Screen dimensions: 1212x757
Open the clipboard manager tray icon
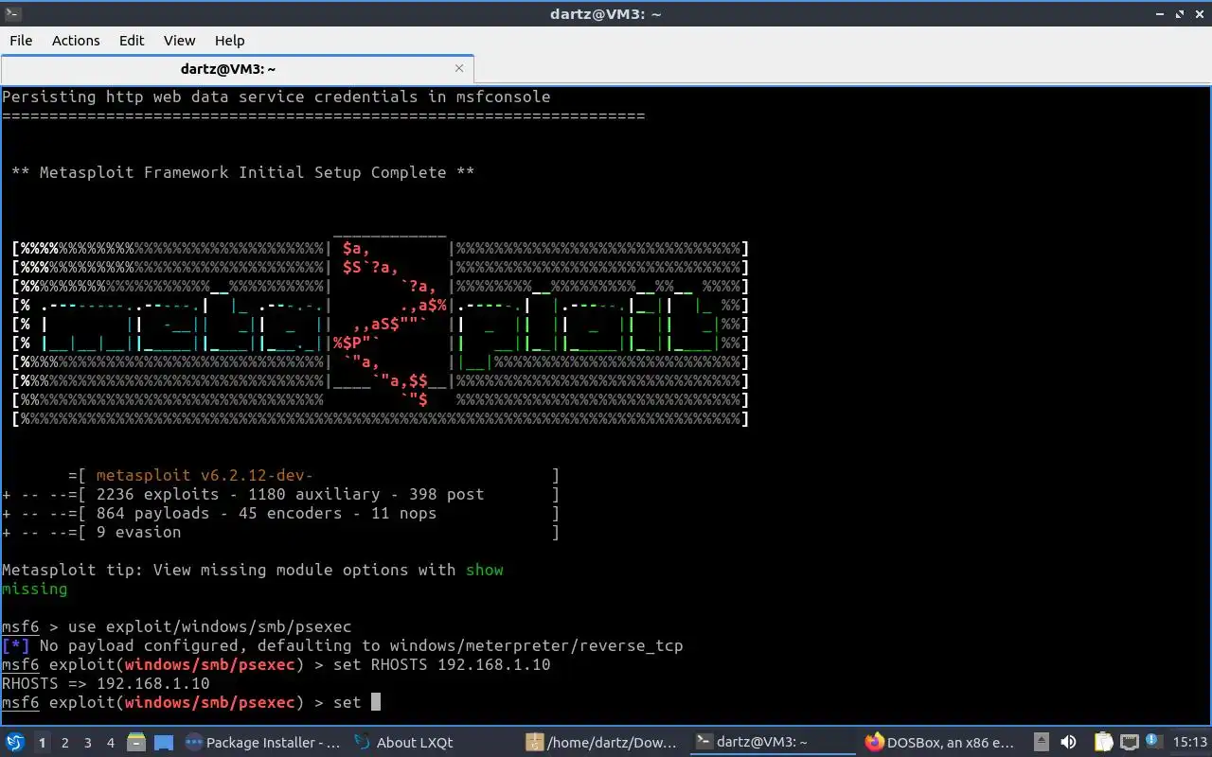[1103, 743]
